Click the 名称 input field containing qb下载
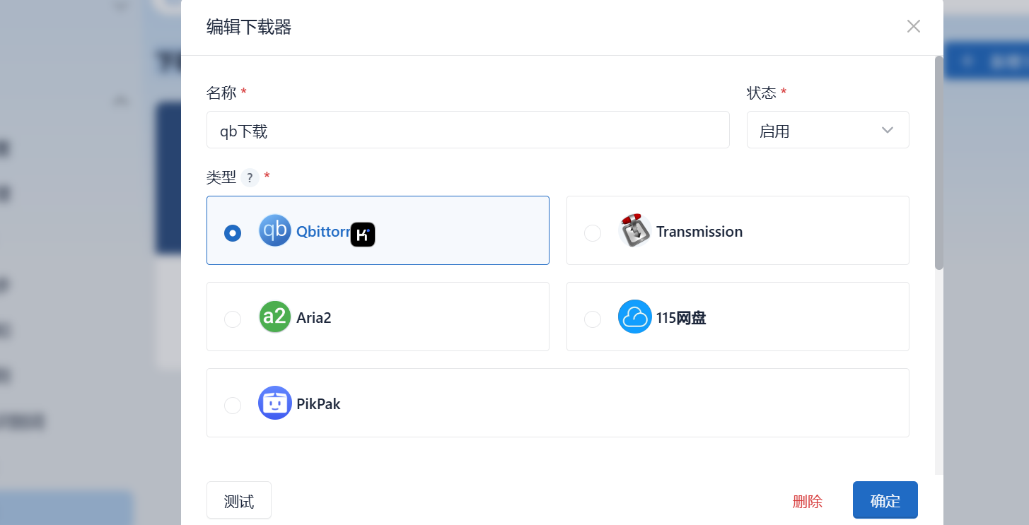Viewport: 1029px width, 525px height. [x=467, y=130]
